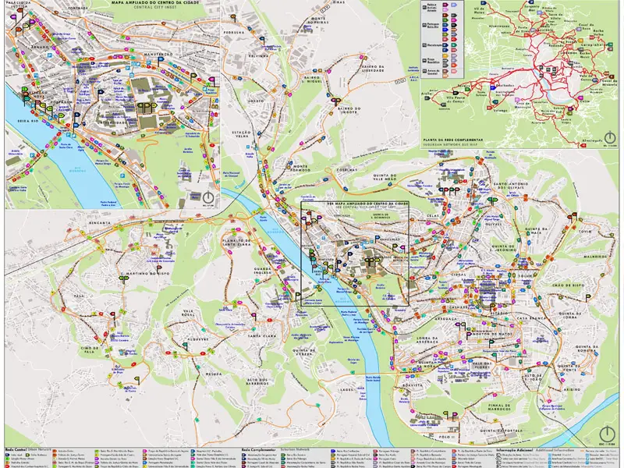Click the 'ALTO DOS BARREIROS' label
This screenshot has height=468, width=624.
tap(258, 381)
